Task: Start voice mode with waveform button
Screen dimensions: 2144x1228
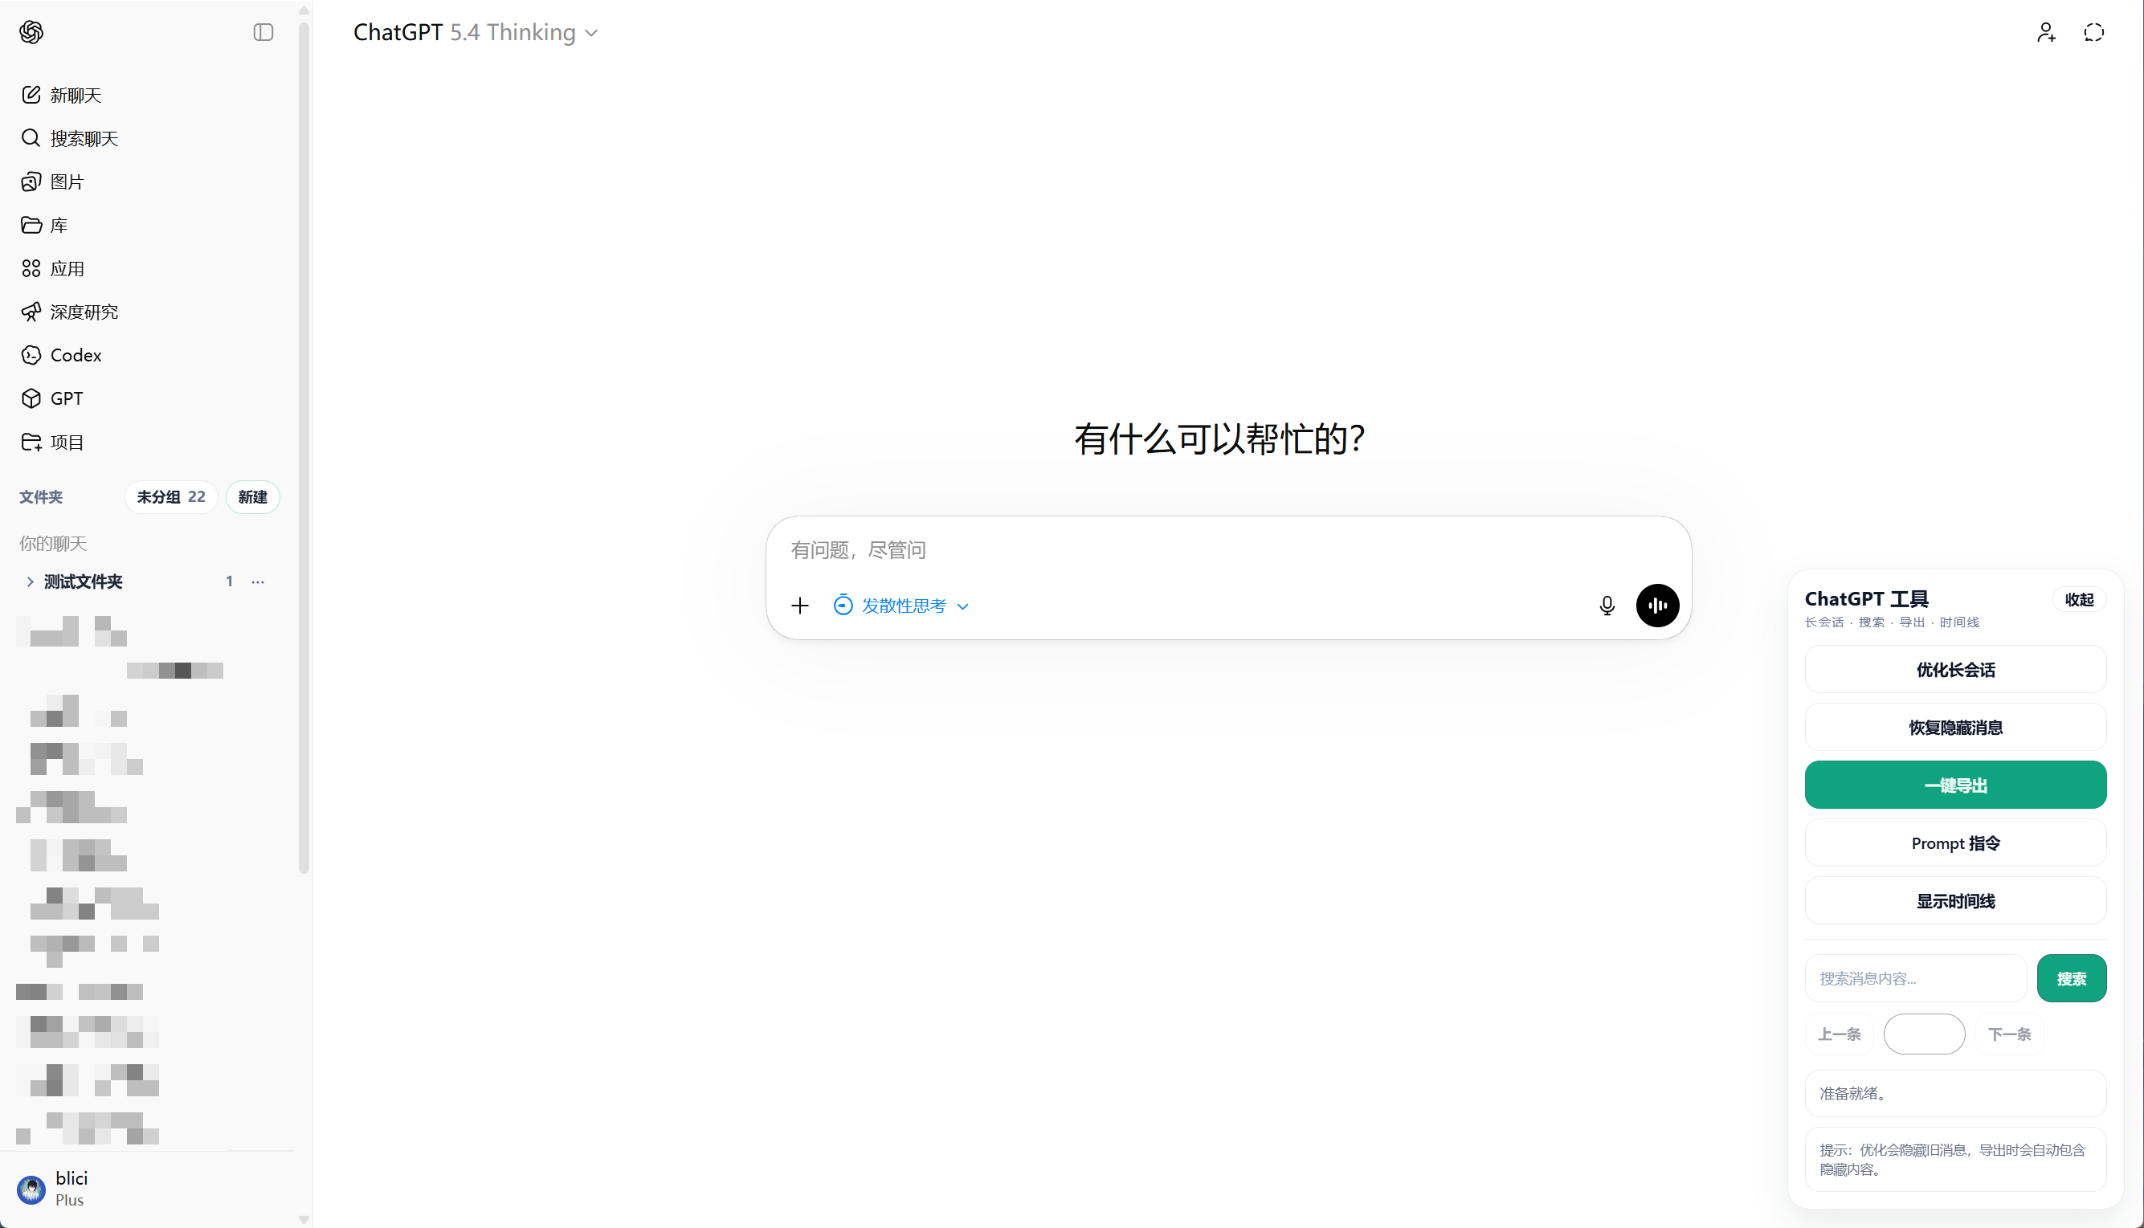Action: tap(1656, 605)
